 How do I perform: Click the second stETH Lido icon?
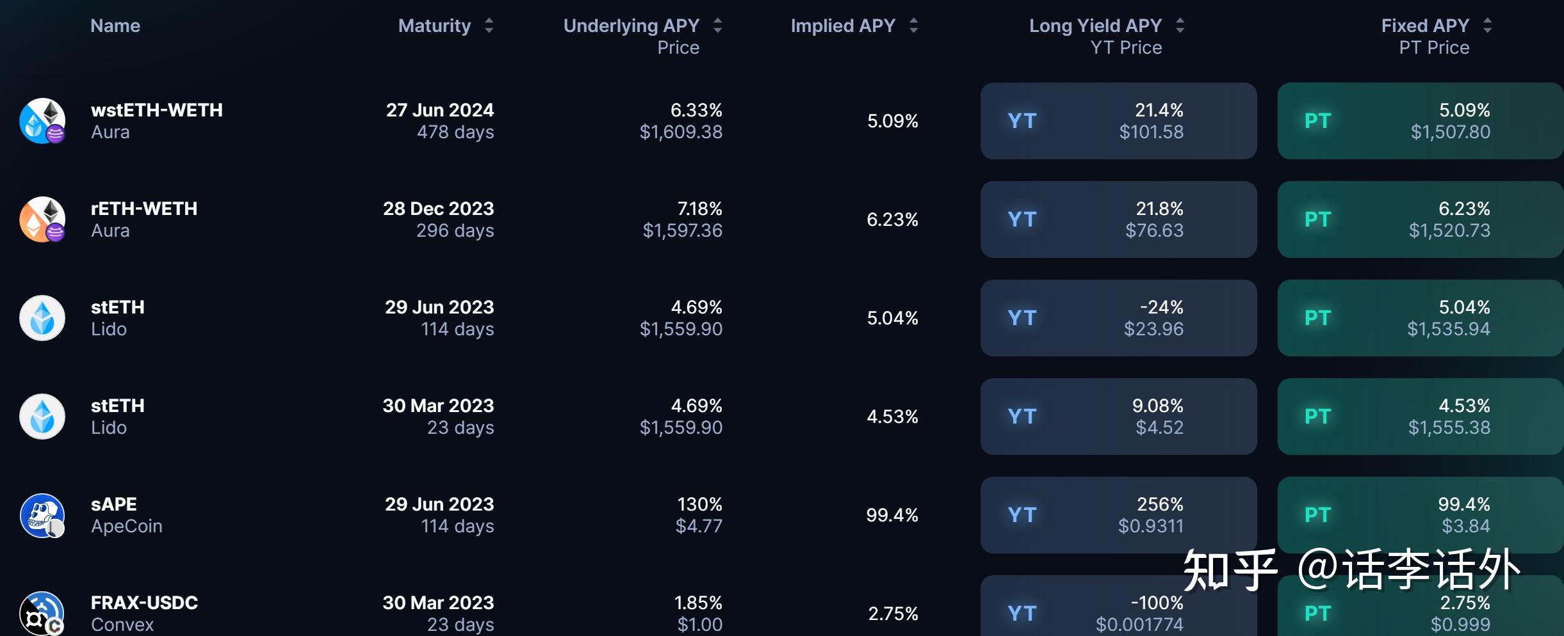tap(42, 416)
